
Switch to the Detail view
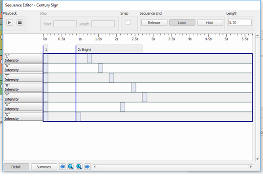pos(16,167)
